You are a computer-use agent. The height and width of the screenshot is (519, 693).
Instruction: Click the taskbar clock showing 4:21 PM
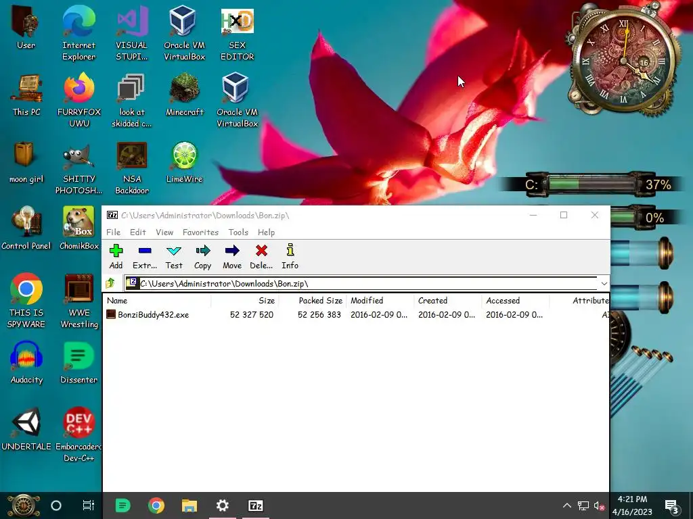click(633, 505)
